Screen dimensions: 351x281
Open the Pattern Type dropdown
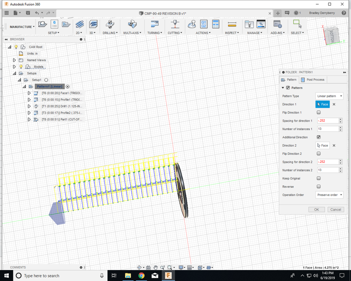pos(329,96)
